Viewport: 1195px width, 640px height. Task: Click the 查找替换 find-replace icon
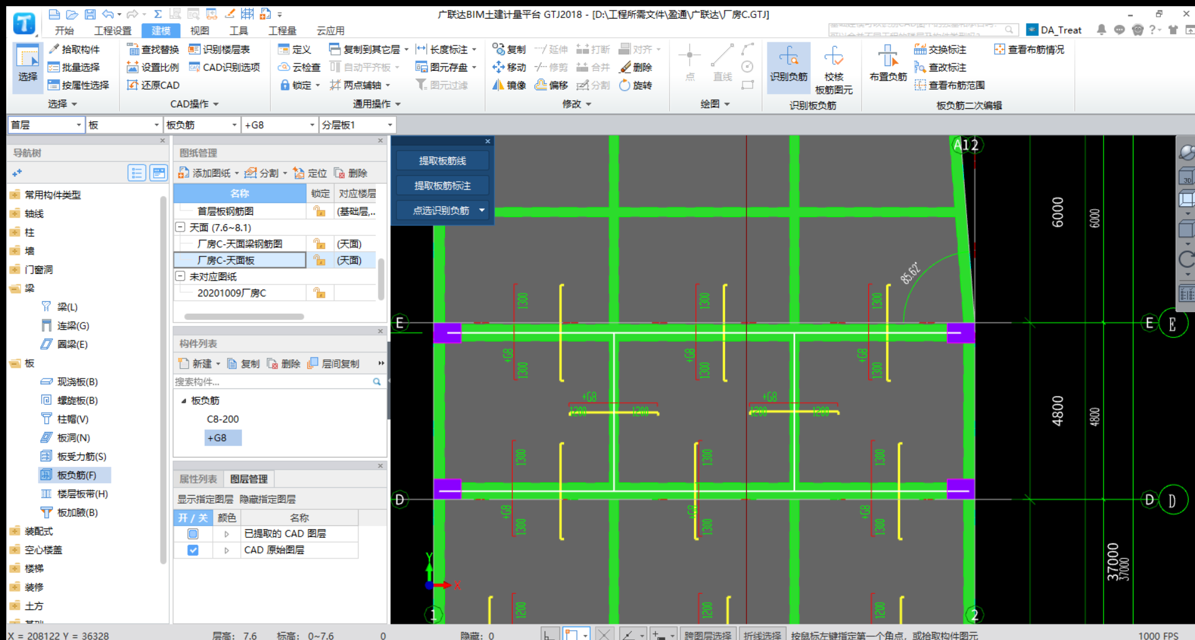pos(133,49)
